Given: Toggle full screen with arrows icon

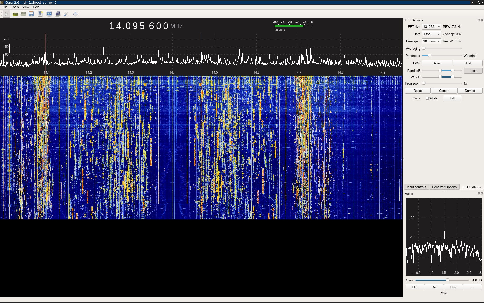Looking at the screenshot, I should coord(75,14).
